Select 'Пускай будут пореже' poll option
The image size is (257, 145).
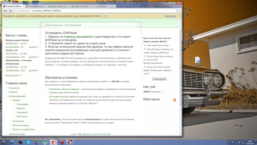tap(145, 49)
